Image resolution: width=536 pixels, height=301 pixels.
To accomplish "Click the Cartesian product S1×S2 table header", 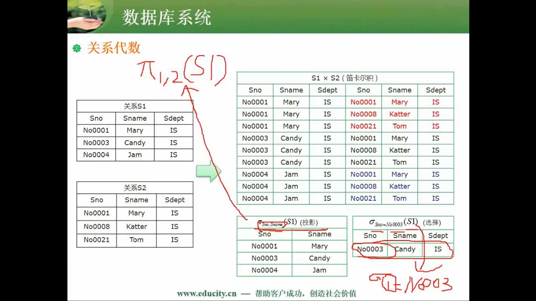I will (345, 78).
